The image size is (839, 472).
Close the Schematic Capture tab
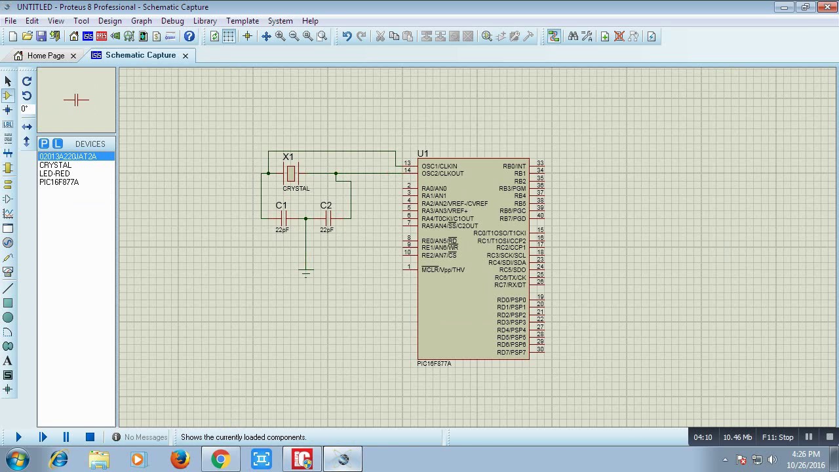(185, 56)
